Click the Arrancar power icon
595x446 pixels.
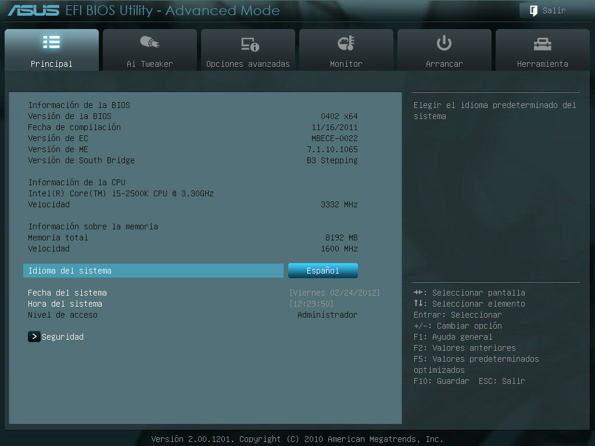point(444,43)
